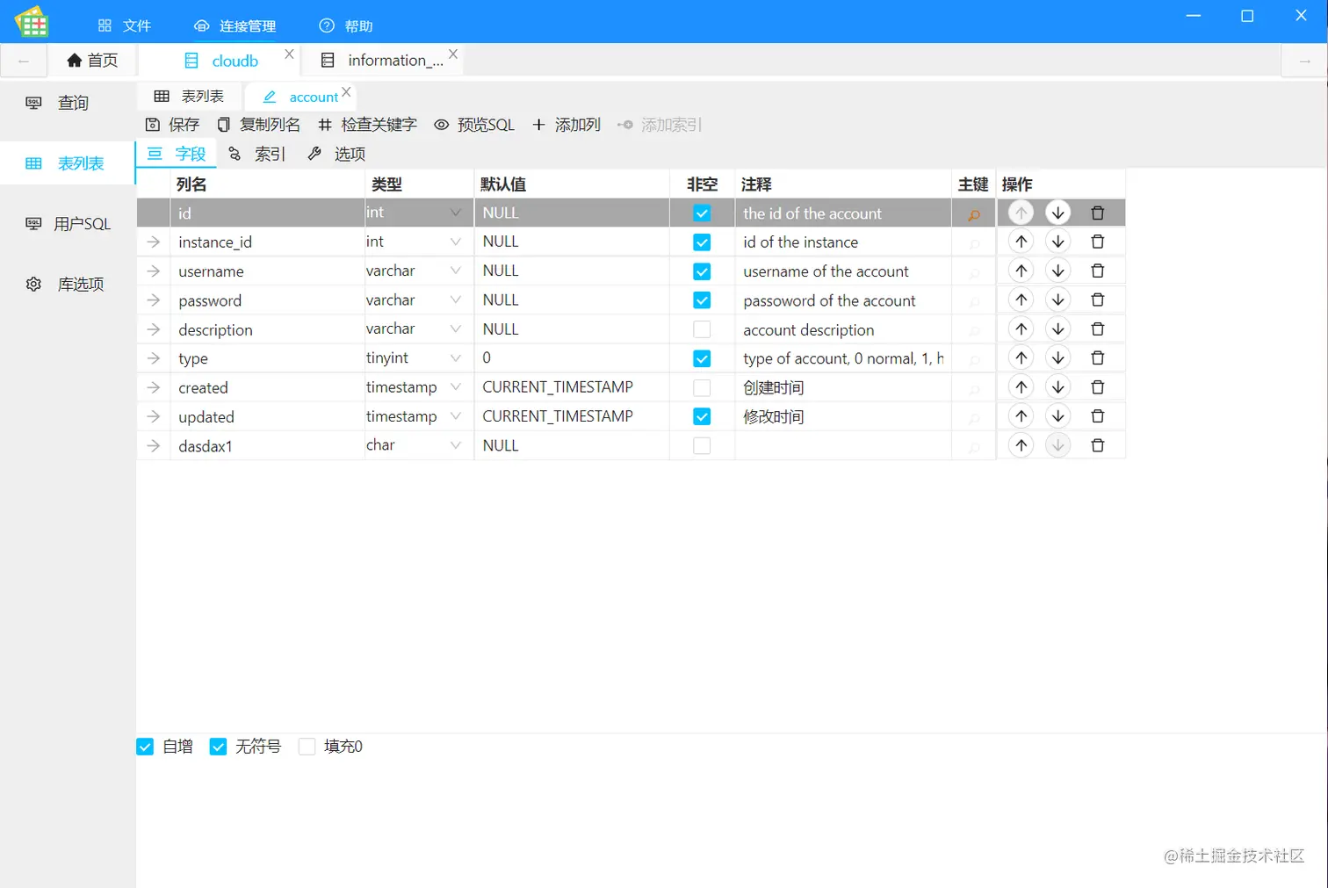The width and height of the screenshot is (1328, 888).
Task: Go forward with the right arrow button
Action: (x=1304, y=61)
